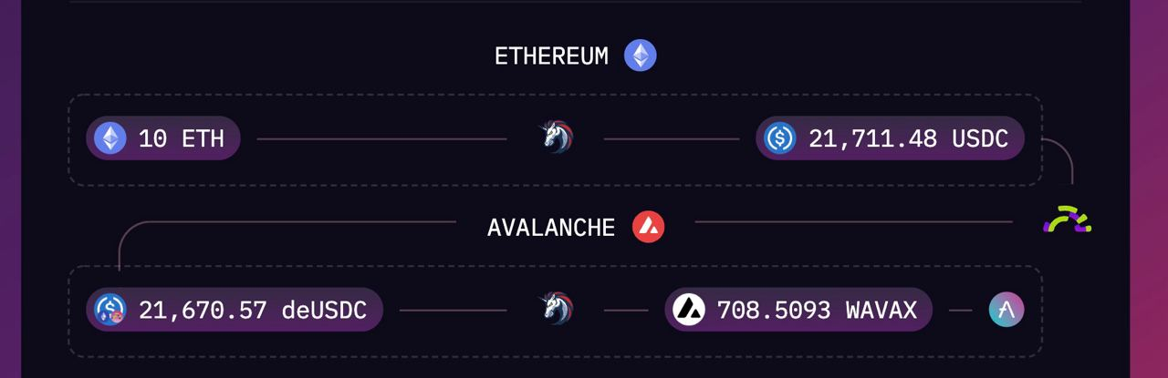
Task: Select the 708.5093 WAVAX amount
Action: coord(817,310)
